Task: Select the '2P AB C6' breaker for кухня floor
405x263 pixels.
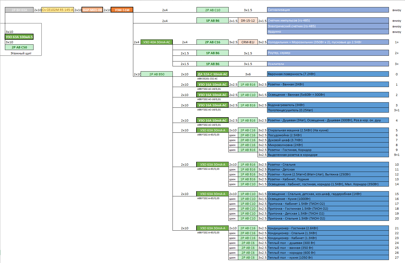Action: (x=248, y=258)
